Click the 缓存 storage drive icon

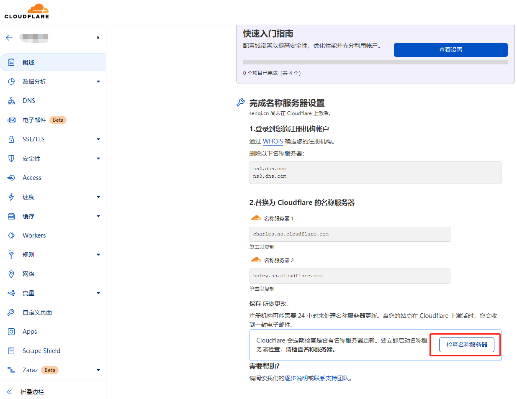[x=11, y=216]
